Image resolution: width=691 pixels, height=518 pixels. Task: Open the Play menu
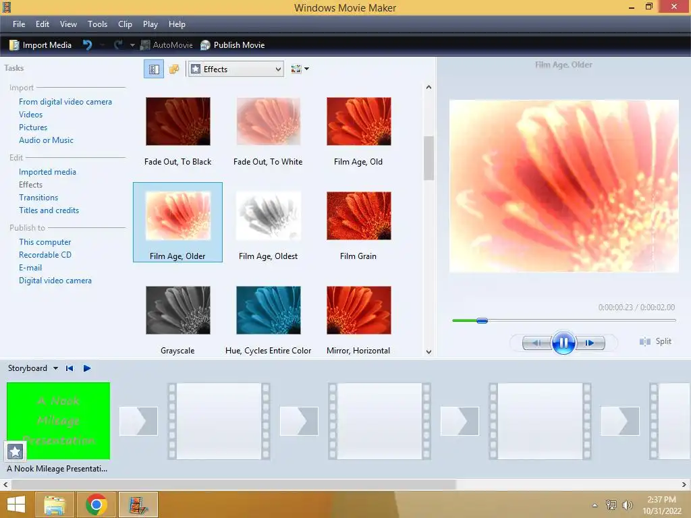[150, 24]
